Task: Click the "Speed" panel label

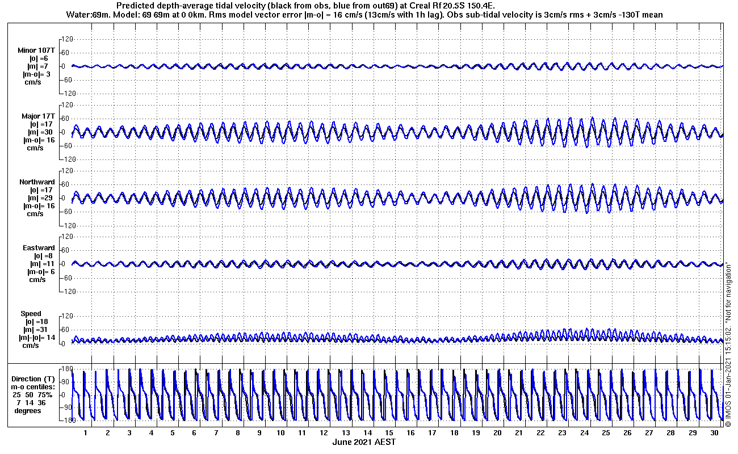Action: click(x=31, y=313)
